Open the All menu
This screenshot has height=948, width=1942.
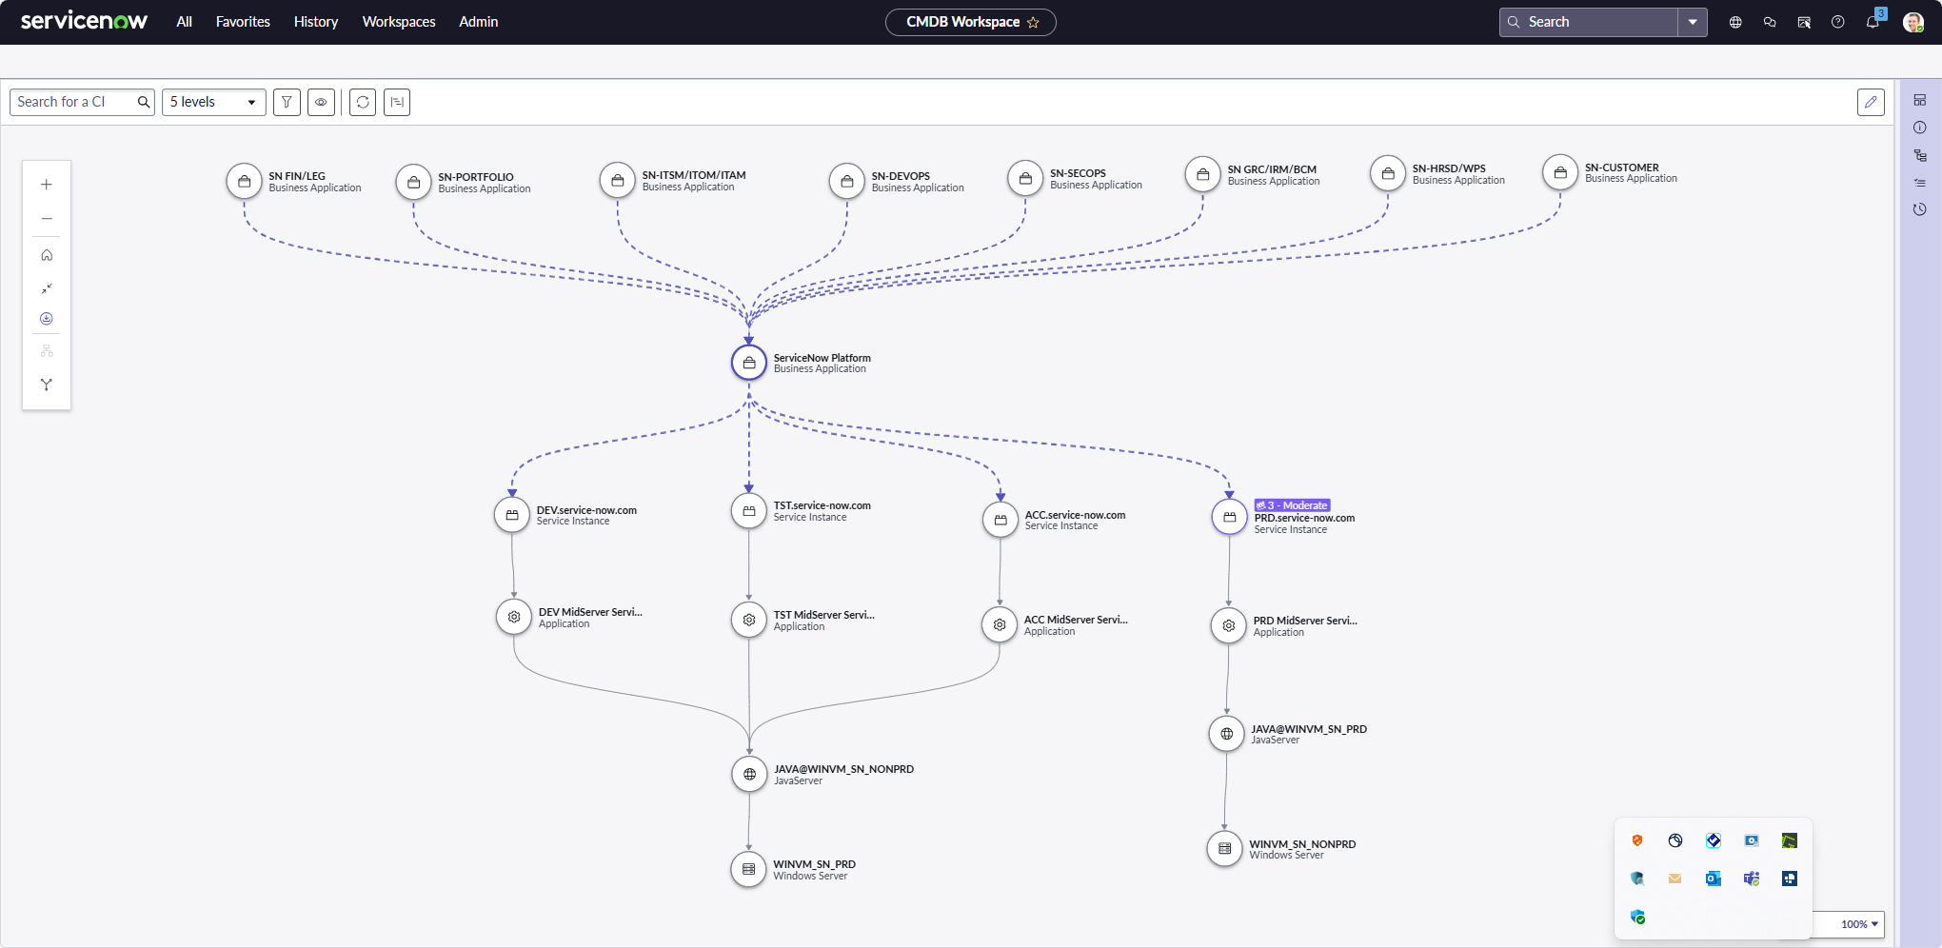[185, 22]
